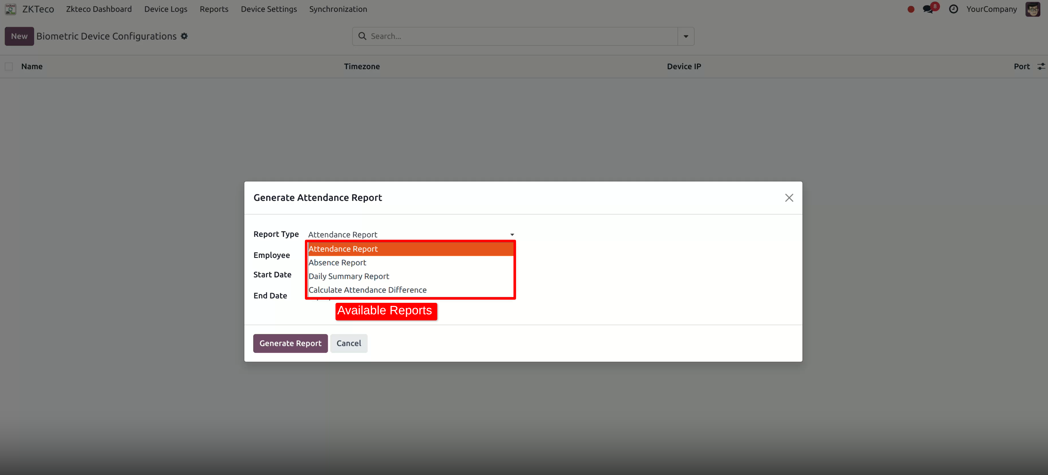Open the gear actions icon next to Biometric Device Configurations
Image resolution: width=1048 pixels, height=475 pixels.
(184, 36)
